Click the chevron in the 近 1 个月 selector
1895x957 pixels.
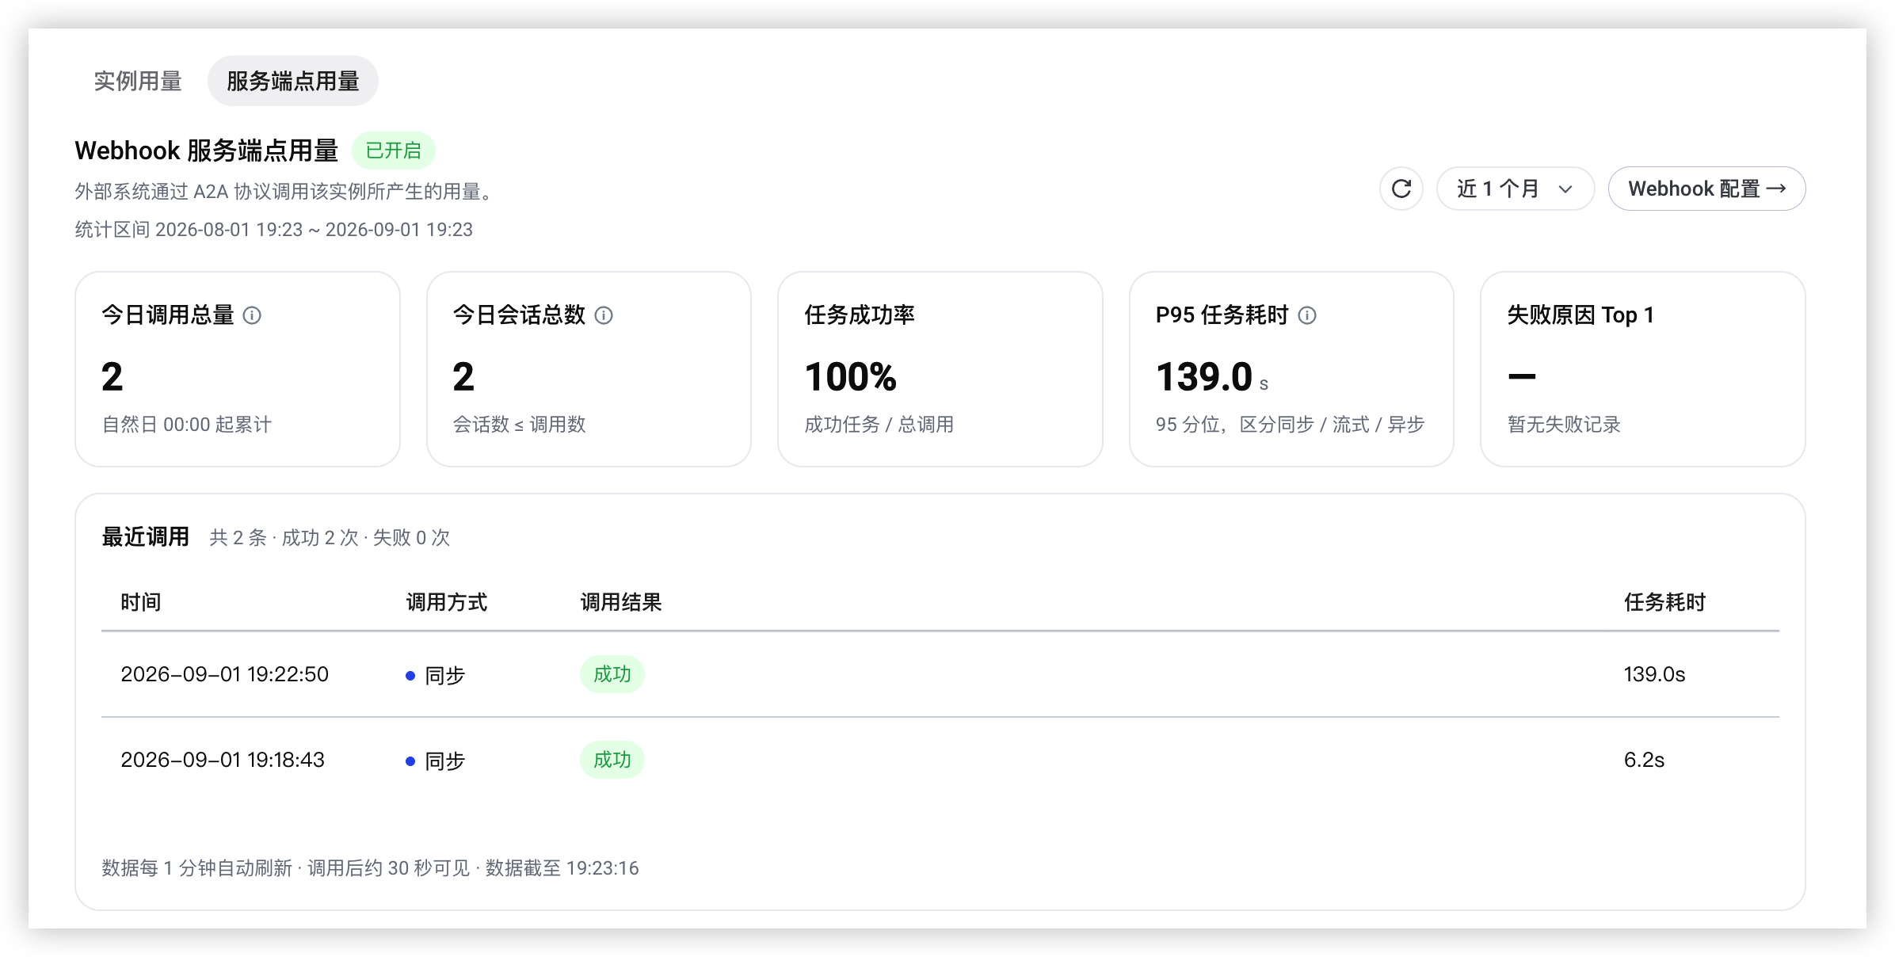point(1565,189)
